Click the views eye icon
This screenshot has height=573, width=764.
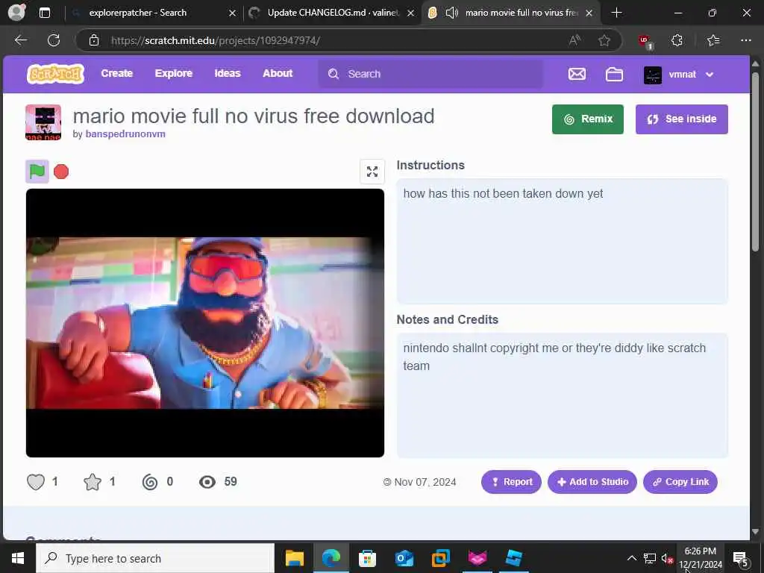(x=207, y=482)
